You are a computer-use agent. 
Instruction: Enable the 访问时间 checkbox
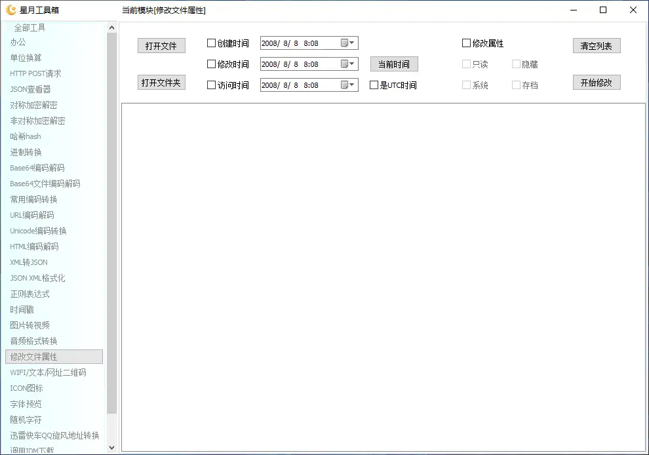(x=211, y=85)
